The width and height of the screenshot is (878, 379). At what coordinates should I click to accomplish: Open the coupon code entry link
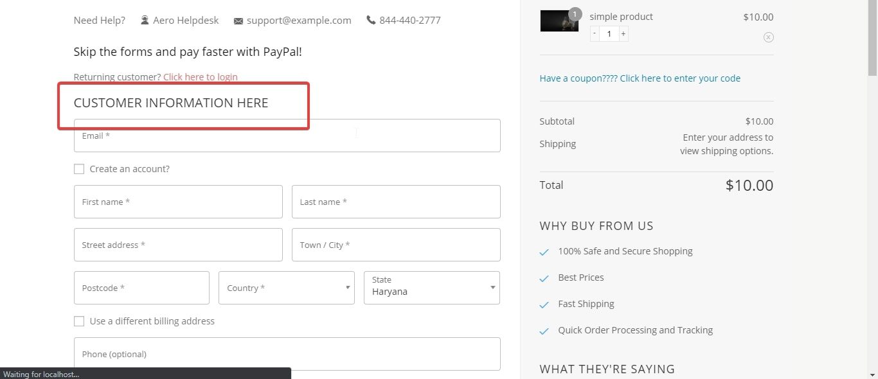tap(640, 78)
